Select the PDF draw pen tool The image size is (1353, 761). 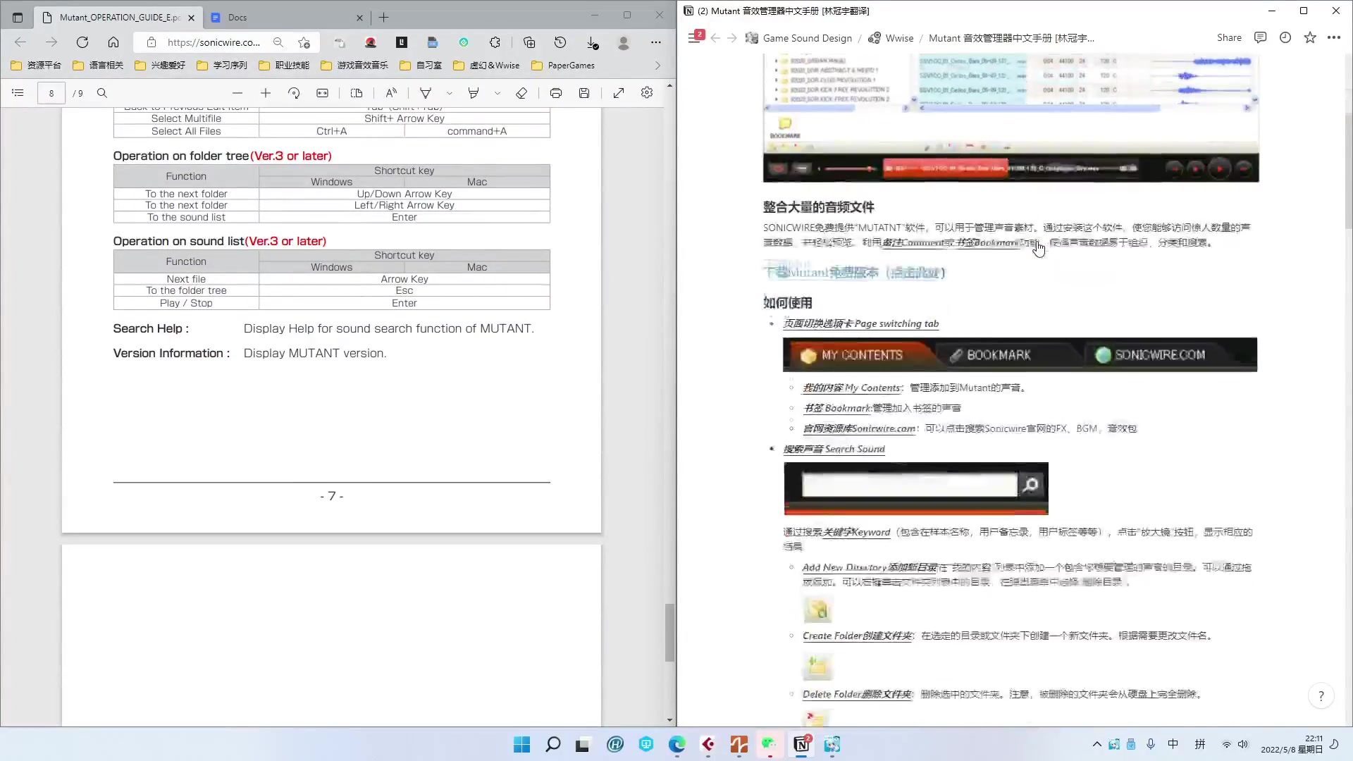[x=426, y=93]
